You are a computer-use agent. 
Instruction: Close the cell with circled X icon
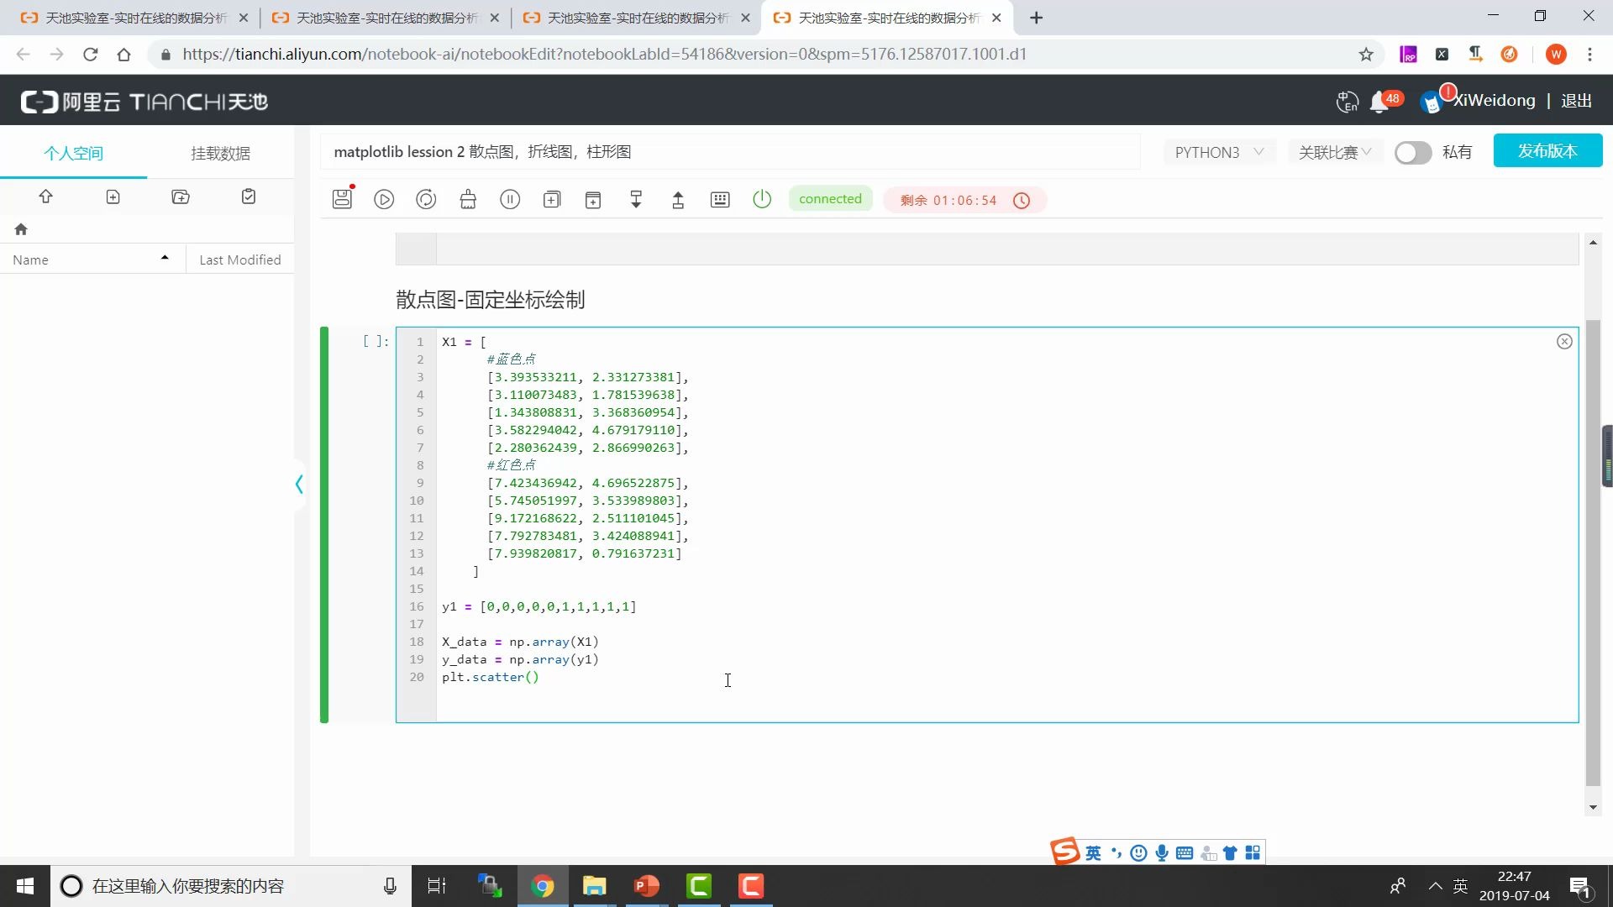click(x=1564, y=341)
